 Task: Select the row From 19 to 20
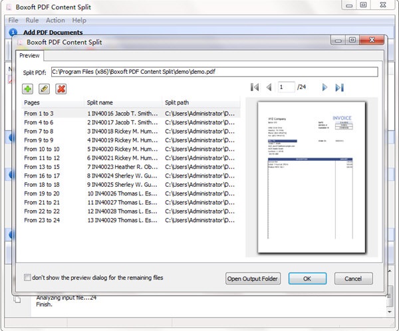pyautogui.click(x=131, y=193)
